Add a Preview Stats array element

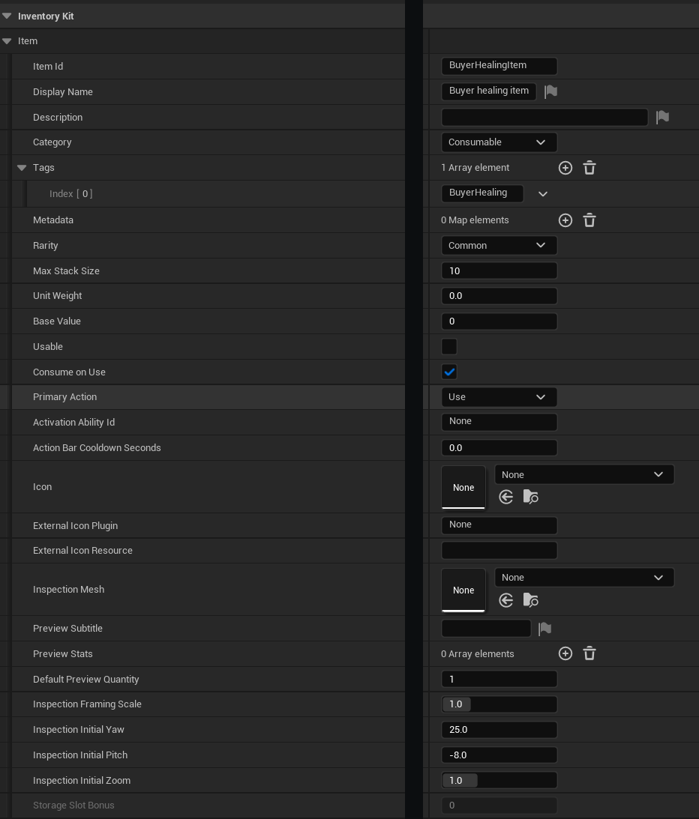[565, 654]
